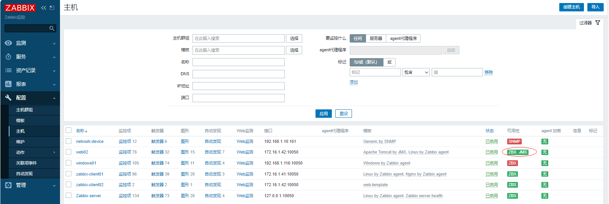
Task: Click the ZABBIX logo
Action: tap(20, 8)
